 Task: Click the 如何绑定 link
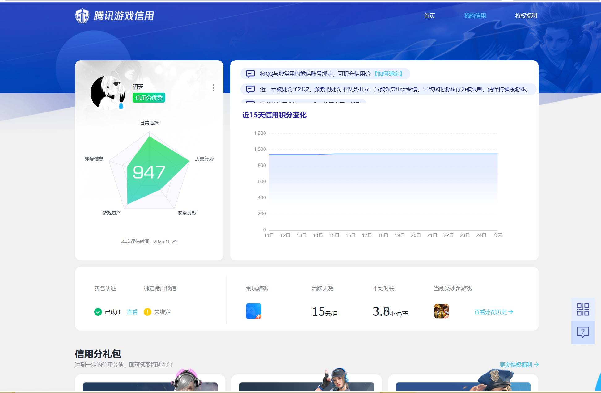[x=388, y=74]
